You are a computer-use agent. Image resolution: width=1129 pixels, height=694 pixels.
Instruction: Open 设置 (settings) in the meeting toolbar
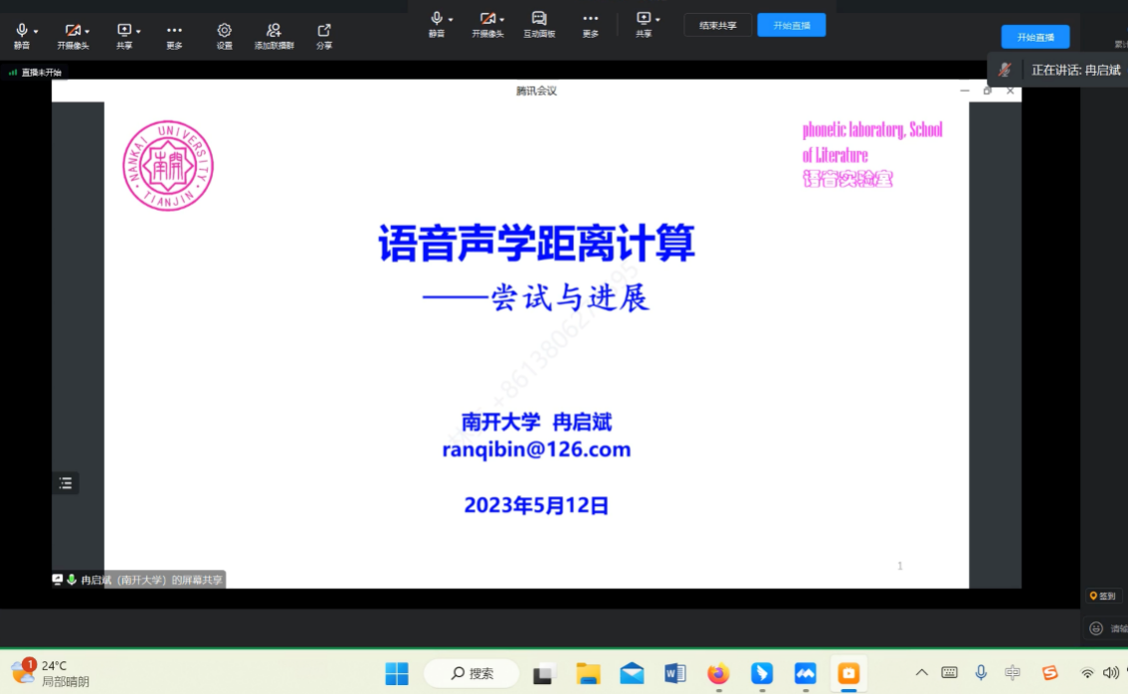(x=225, y=31)
